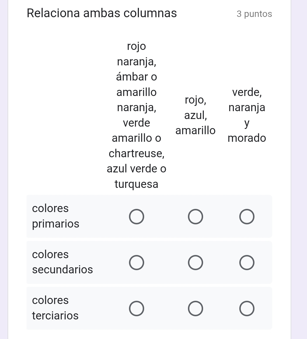Click the lavender page margin left of the card

pyautogui.click(x=4, y=169)
